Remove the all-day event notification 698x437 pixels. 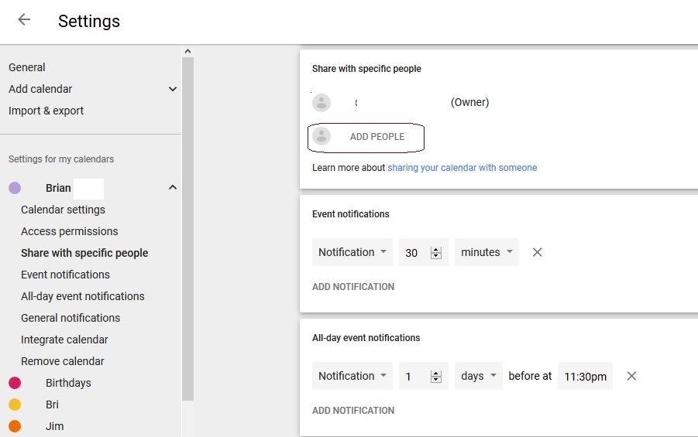[x=631, y=376]
